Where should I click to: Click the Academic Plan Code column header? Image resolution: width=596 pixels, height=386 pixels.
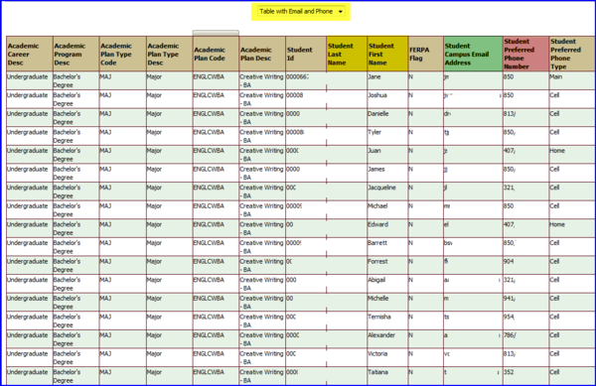216,54
